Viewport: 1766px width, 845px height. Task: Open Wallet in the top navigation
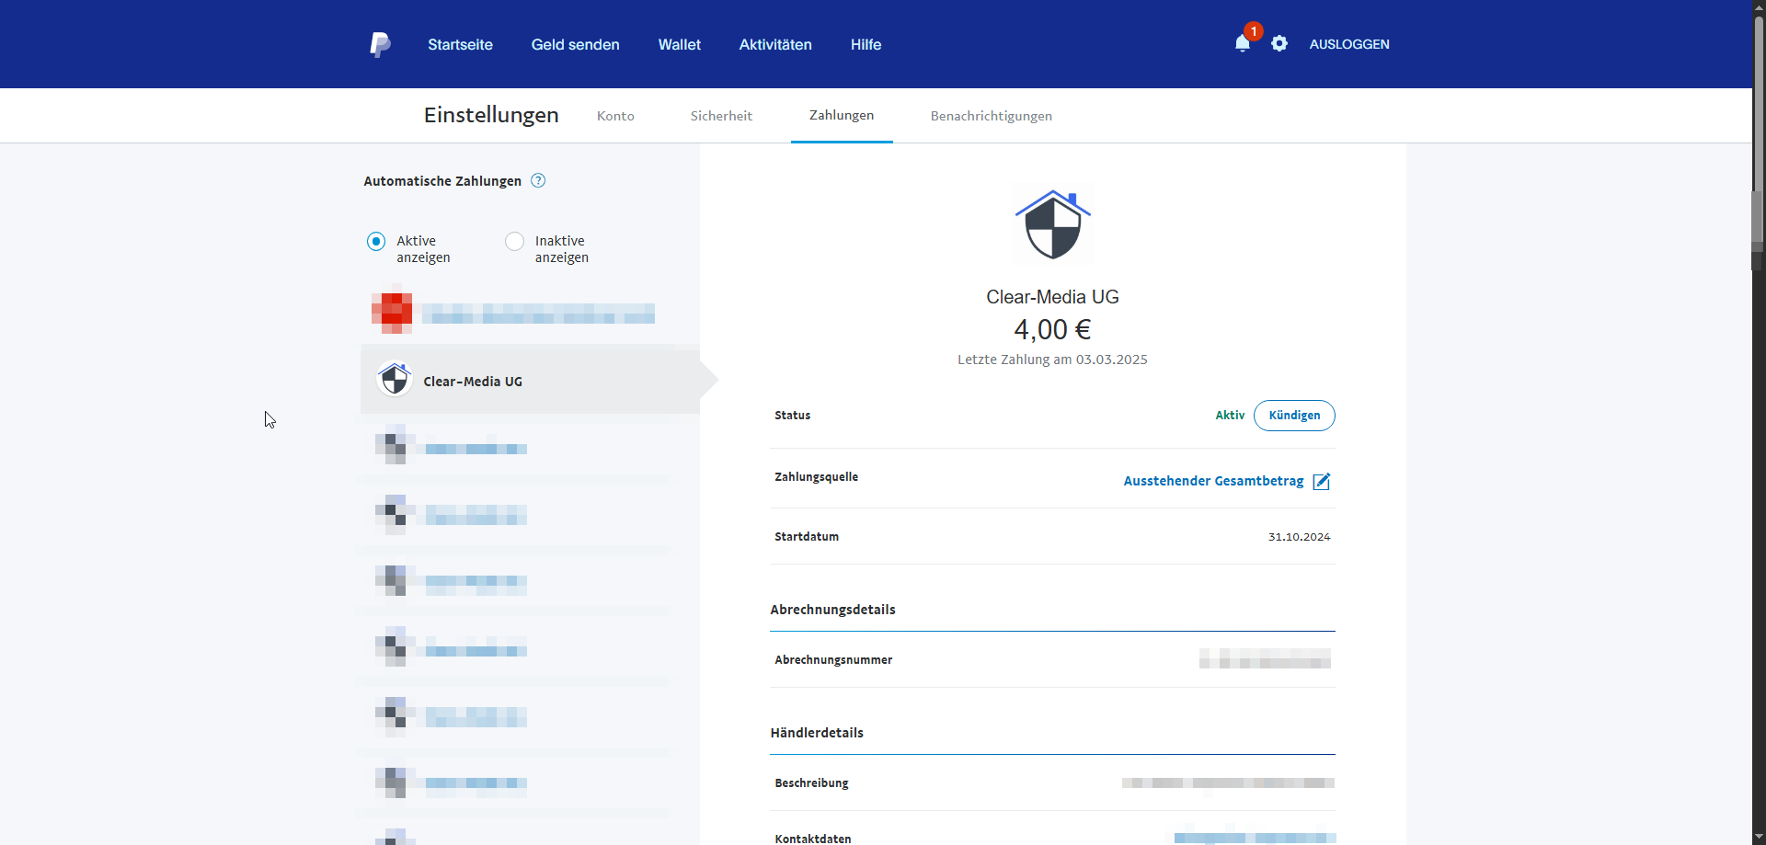679,44
